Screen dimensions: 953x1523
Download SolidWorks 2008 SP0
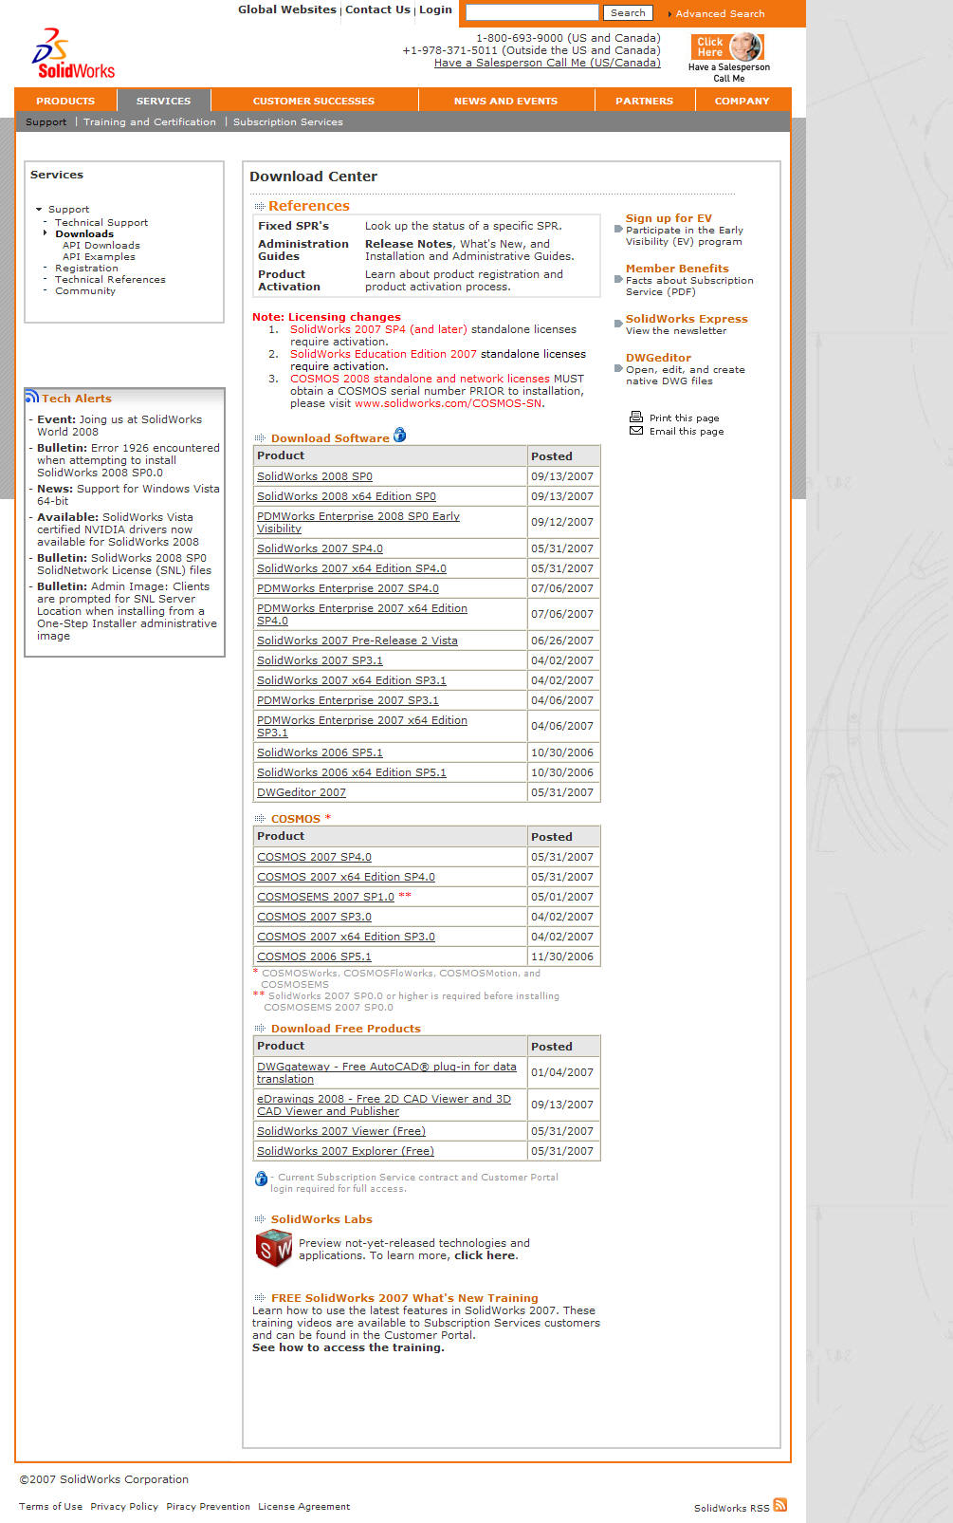click(x=315, y=476)
